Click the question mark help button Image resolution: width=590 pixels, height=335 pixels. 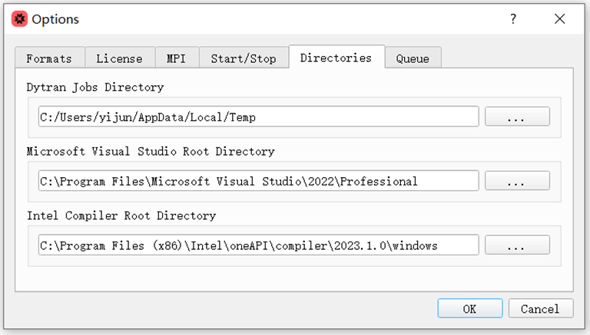(x=513, y=19)
